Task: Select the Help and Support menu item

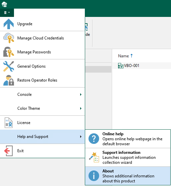Action: coord(42,137)
